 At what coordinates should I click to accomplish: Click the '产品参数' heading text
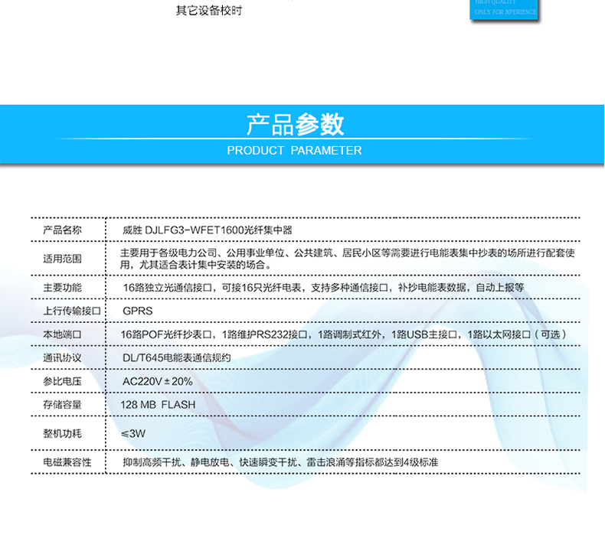(x=295, y=124)
